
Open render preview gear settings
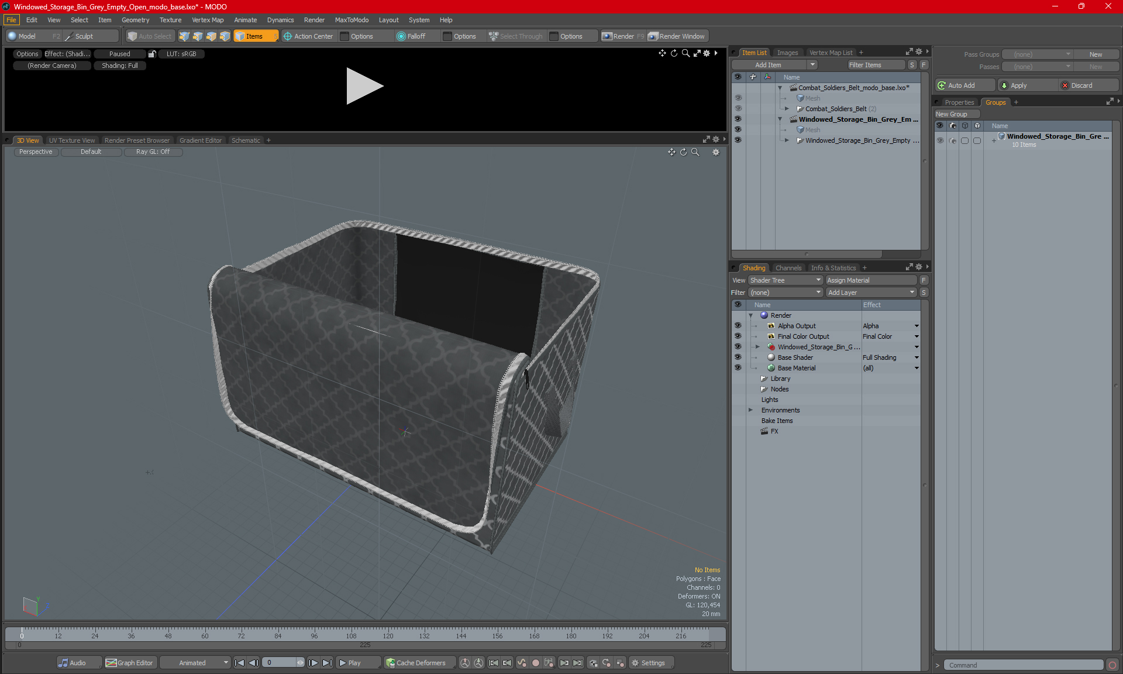point(707,53)
